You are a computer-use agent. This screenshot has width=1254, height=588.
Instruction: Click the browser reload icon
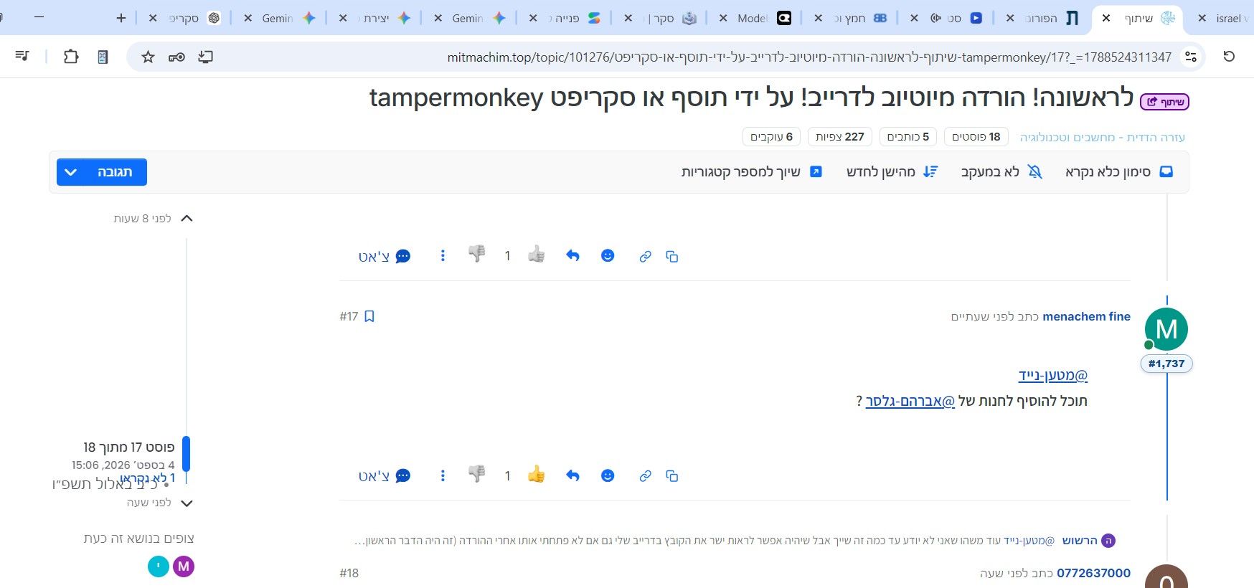pos(1229,56)
